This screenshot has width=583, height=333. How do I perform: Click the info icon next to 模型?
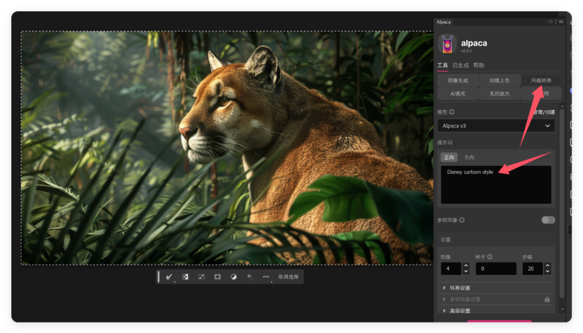tap(452, 112)
